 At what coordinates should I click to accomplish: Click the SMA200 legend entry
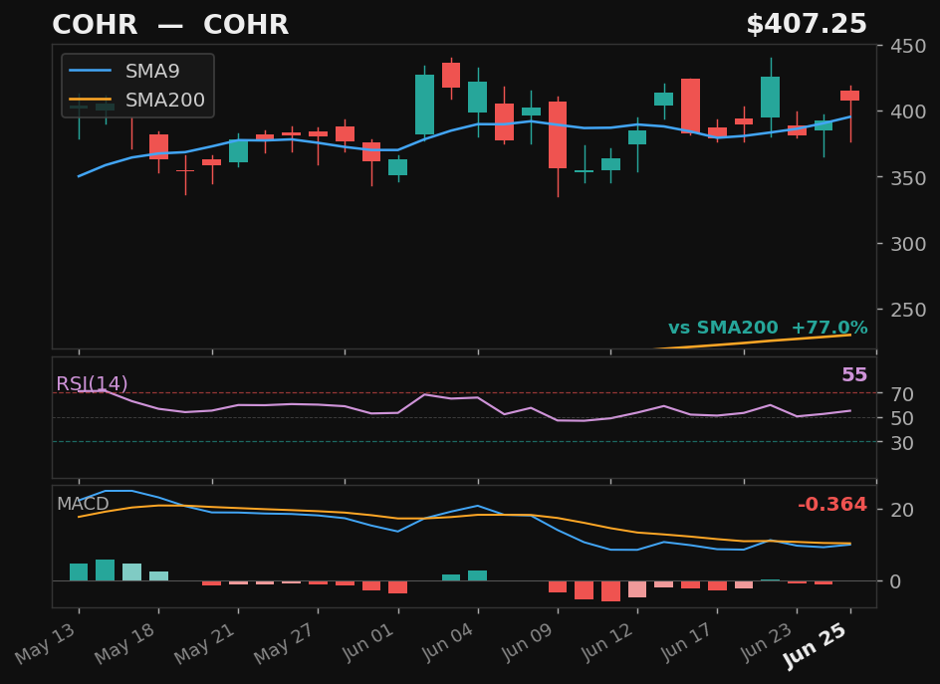click(x=137, y=100)
